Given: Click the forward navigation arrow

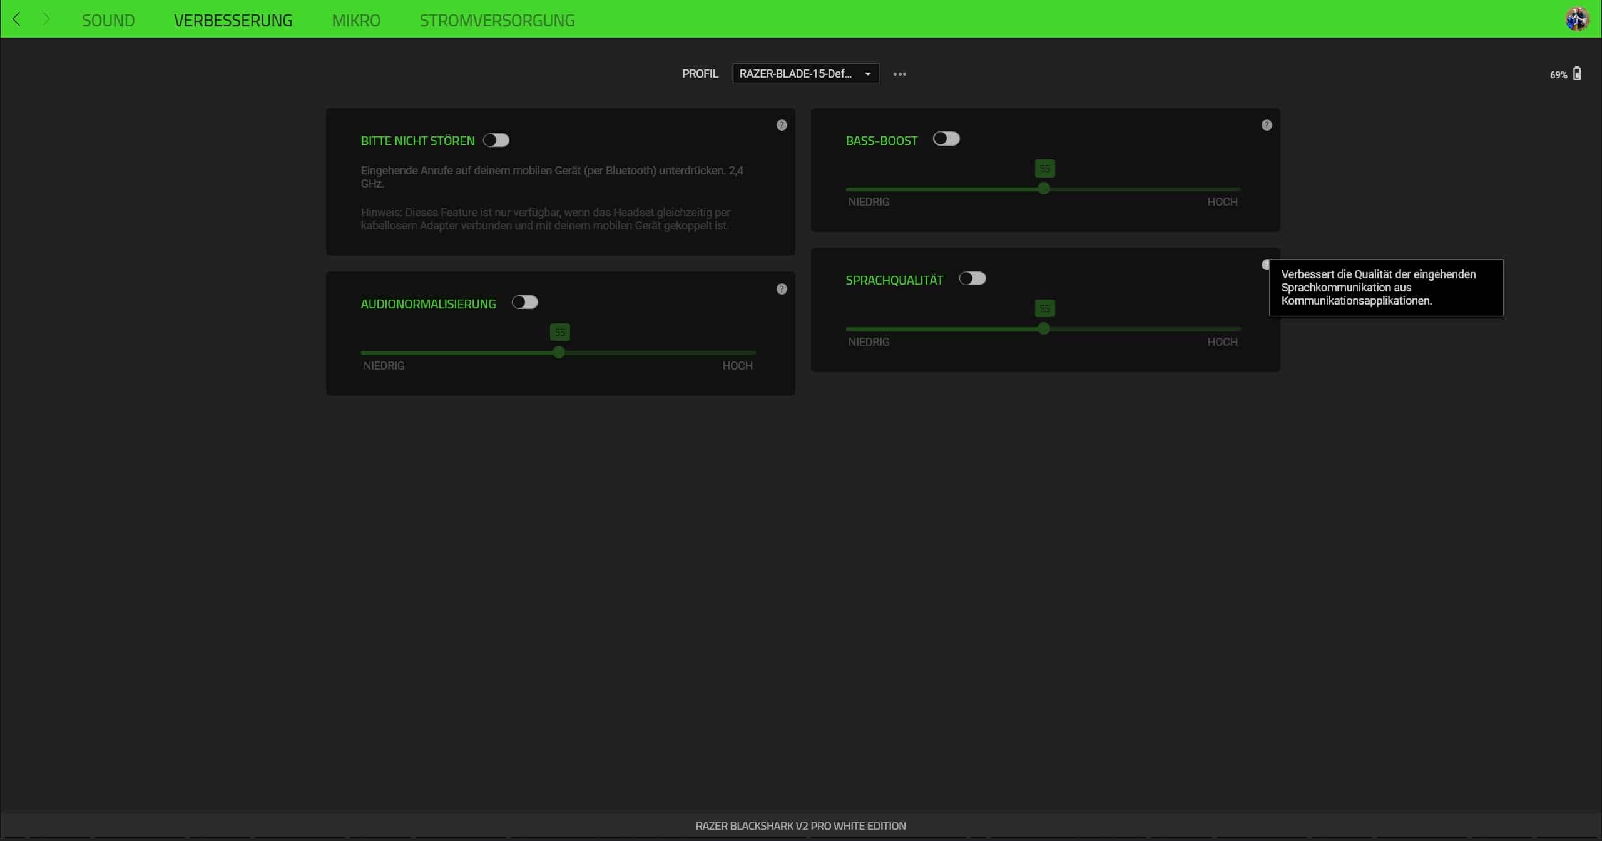Looking at the screenshot, I should (x=46, y=19).
